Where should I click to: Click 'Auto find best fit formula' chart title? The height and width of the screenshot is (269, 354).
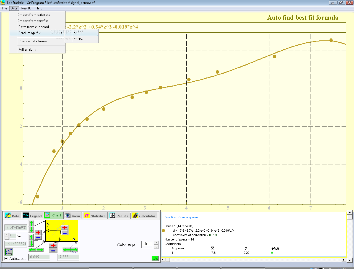[303, 18]
